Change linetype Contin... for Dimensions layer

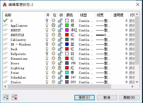(x=86, y=59)
